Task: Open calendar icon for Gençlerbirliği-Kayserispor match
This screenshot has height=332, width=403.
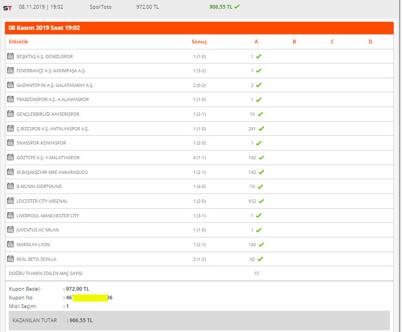Action: (x=10, y=114)
